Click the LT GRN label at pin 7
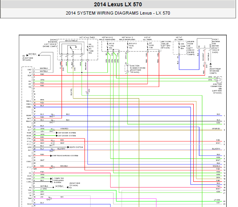Image resolution: width=238 pixels, height=207 pixels. point(44,189)
